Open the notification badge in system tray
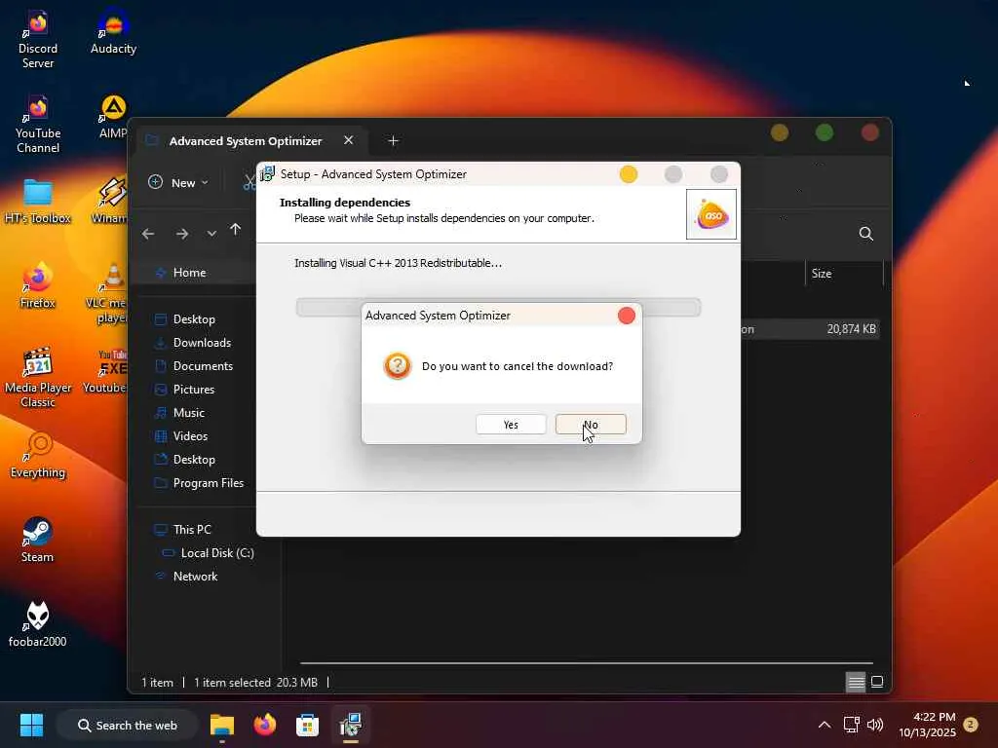998x748 pixels. (971, 725)
